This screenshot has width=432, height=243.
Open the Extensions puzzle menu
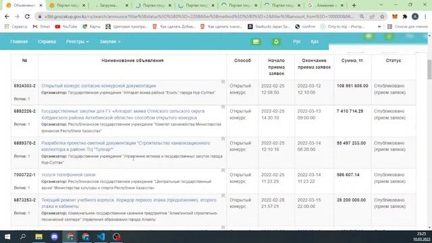pos(405,16)
